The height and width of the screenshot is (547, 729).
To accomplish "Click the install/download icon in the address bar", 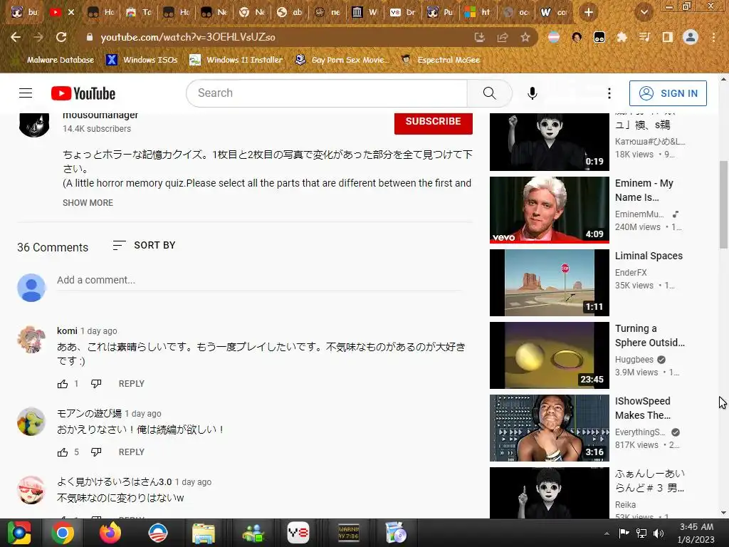I will click(479, 37).
